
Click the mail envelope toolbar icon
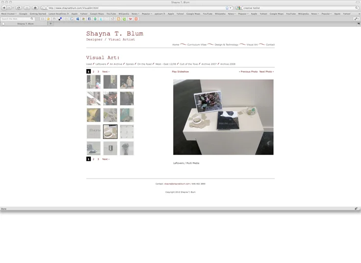(x=43, y=19)
